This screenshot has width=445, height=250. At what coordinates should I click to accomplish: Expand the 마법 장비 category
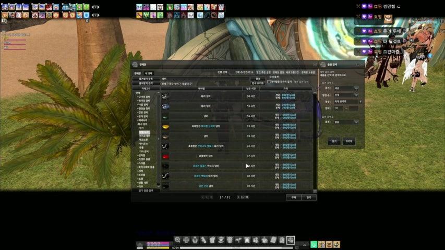pyautogui.click(x=143, y=105)
